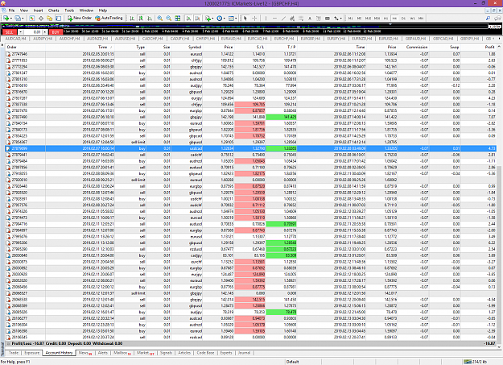
Task: Sort history by Symbol column header
Action: [195, 47]
